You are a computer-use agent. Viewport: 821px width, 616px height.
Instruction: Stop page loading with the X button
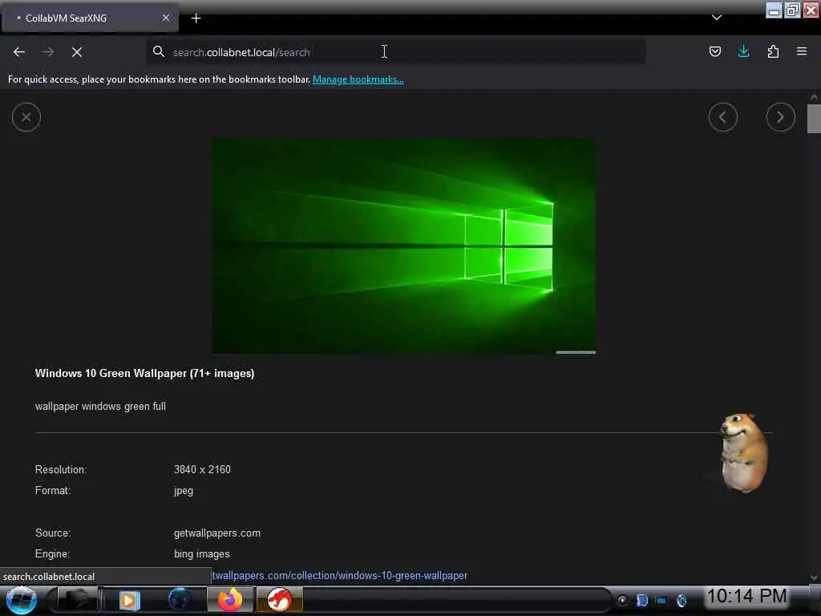[77, 52]
